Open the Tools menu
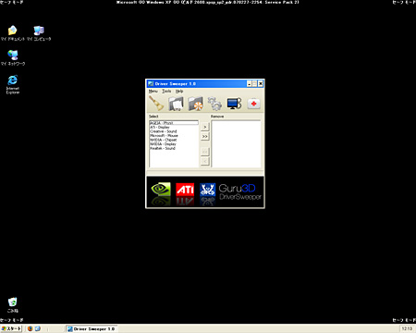 pos(166,92)
